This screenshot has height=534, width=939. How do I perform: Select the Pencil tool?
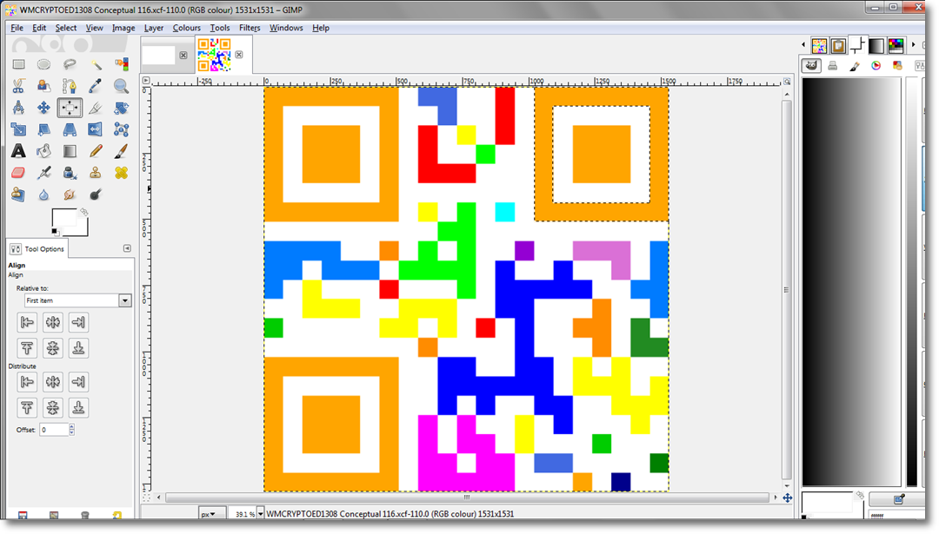pyautogui.click(x=96, y=151)
